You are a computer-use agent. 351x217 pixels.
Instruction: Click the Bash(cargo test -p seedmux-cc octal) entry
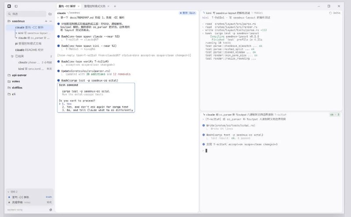click(x=90, y=80)
